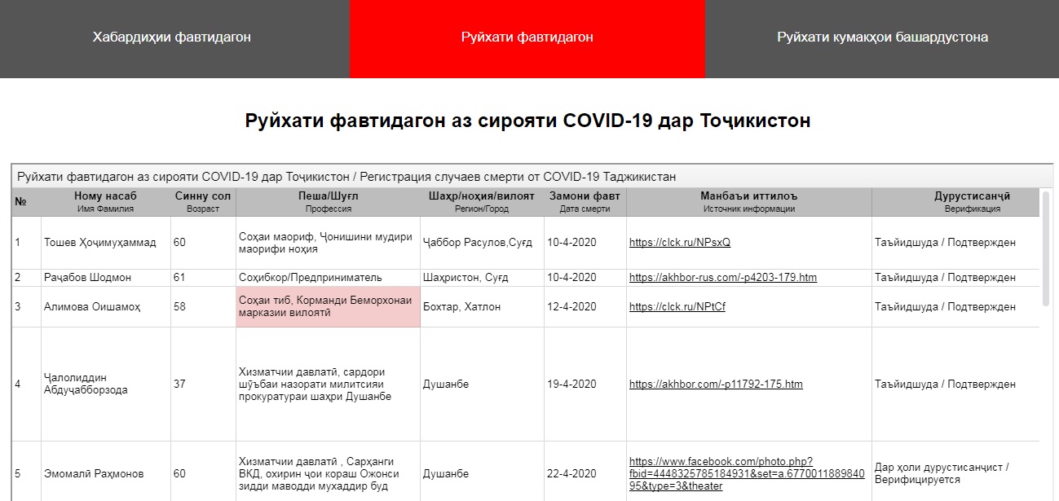Open the akhbor.com p11792-175 link
This screenshot has height=501, width=1059.
pos(715,385)
